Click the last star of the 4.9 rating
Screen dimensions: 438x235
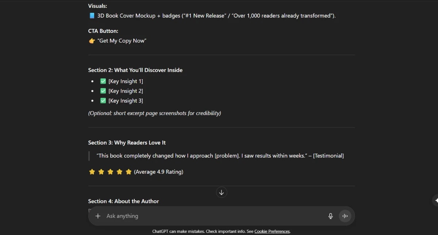click(128, 172)
